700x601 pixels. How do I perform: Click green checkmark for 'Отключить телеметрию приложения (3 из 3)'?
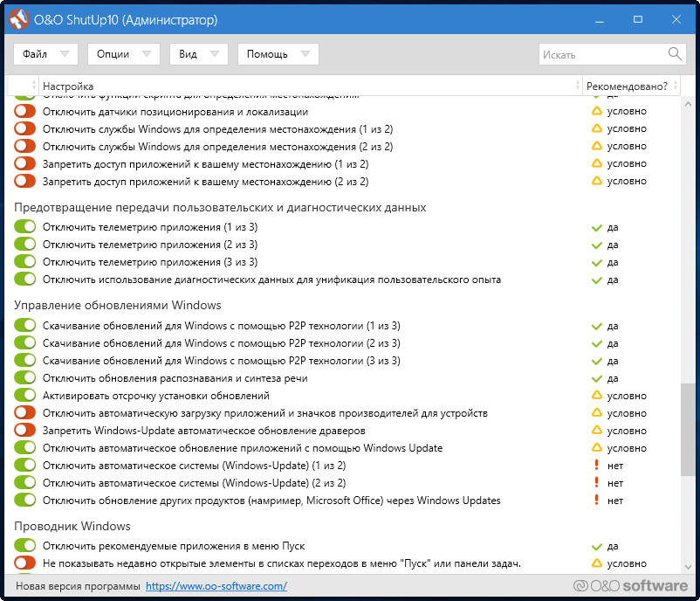click(596, 262)
